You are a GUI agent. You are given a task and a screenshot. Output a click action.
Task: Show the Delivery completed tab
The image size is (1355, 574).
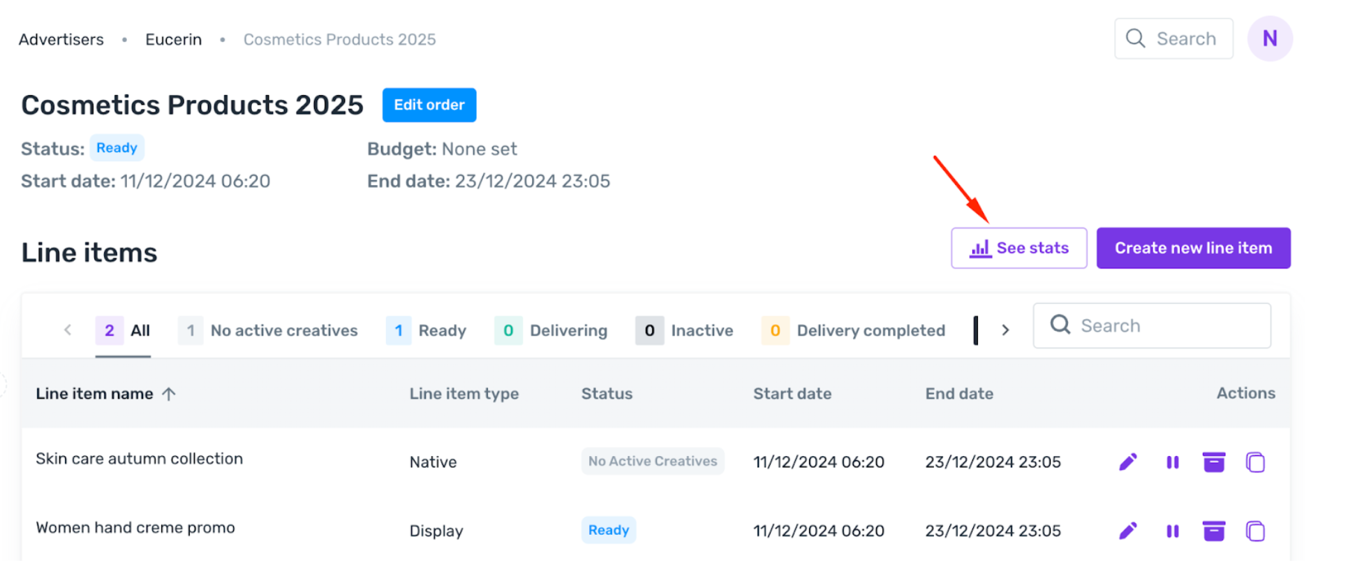853,330
